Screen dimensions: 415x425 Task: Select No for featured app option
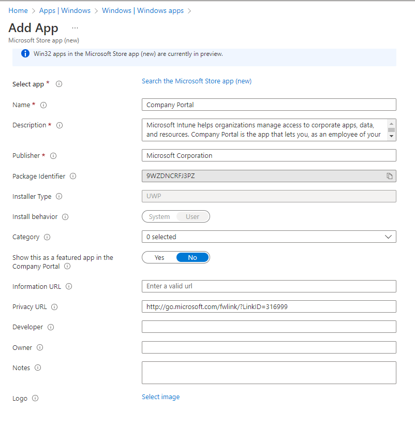(x=192, y=257)
